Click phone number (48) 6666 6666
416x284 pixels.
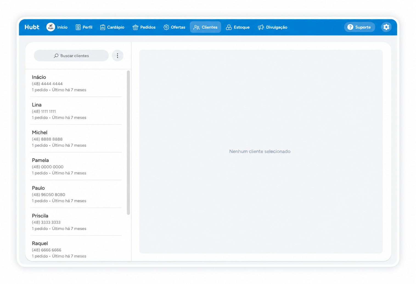coord(47,250)
